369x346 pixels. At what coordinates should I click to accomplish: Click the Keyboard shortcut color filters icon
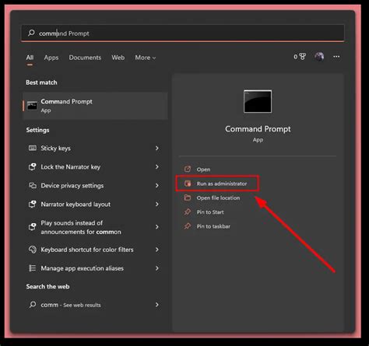click(x=33, y=250)
